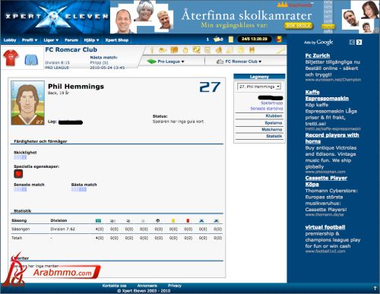Open the virtual football ad link
380x294 pixels.
(325, 227)
